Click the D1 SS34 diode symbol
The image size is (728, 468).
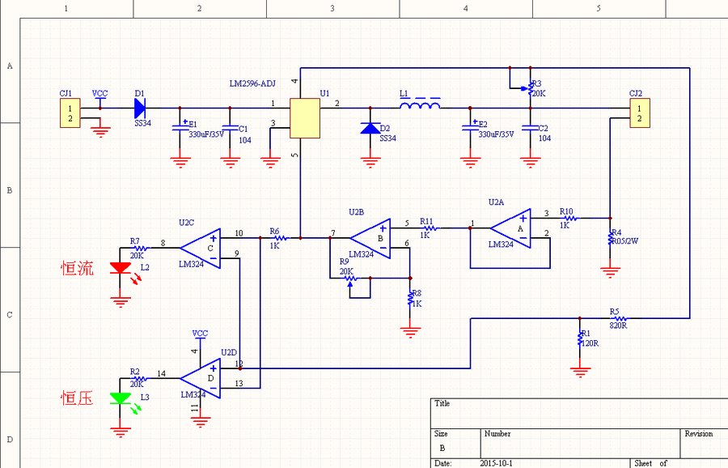(140, 108)
